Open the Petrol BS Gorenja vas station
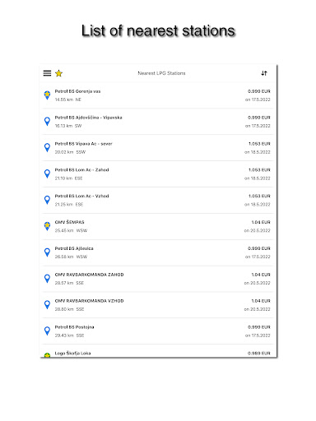The height and width of the screenshot is (421, 316). (77, 91)
